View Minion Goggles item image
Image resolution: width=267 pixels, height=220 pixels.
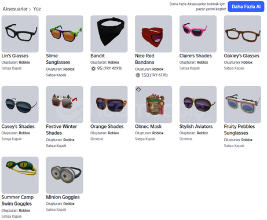64,175
